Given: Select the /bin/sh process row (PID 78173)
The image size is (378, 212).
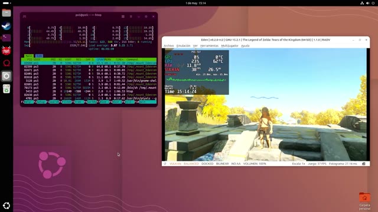Looking at the screenshot, I should tap(89, 88).
